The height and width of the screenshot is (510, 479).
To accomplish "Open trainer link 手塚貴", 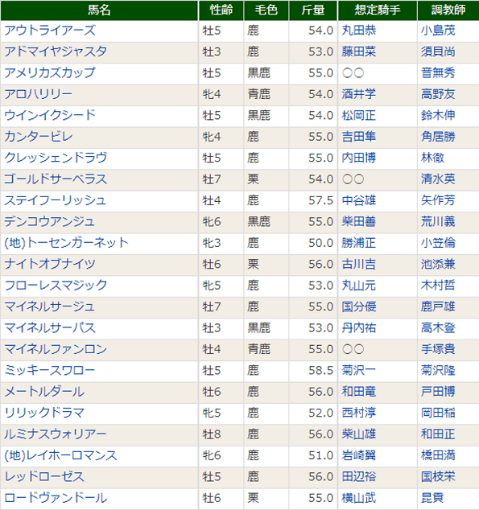I will (x=438, y=349).
